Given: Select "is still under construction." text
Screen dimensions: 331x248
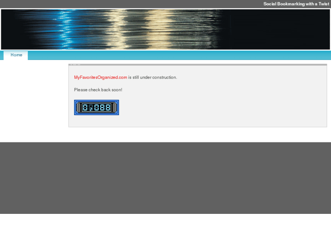Looking at the screenshot, I should coord(153,77).
